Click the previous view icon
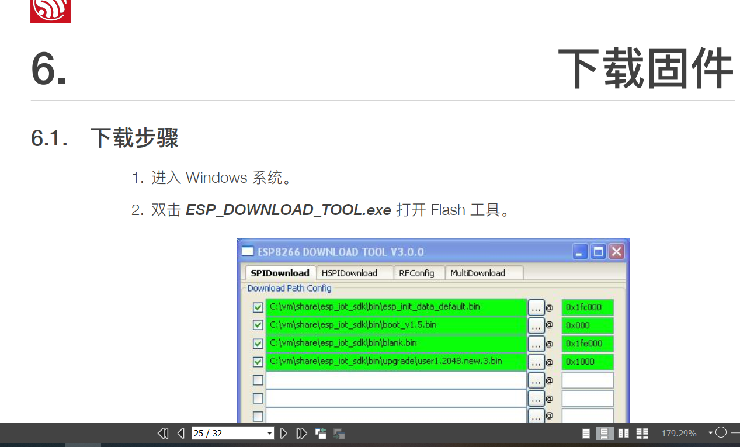The width and height of the screenshot is (740, 447). (321, 433)
